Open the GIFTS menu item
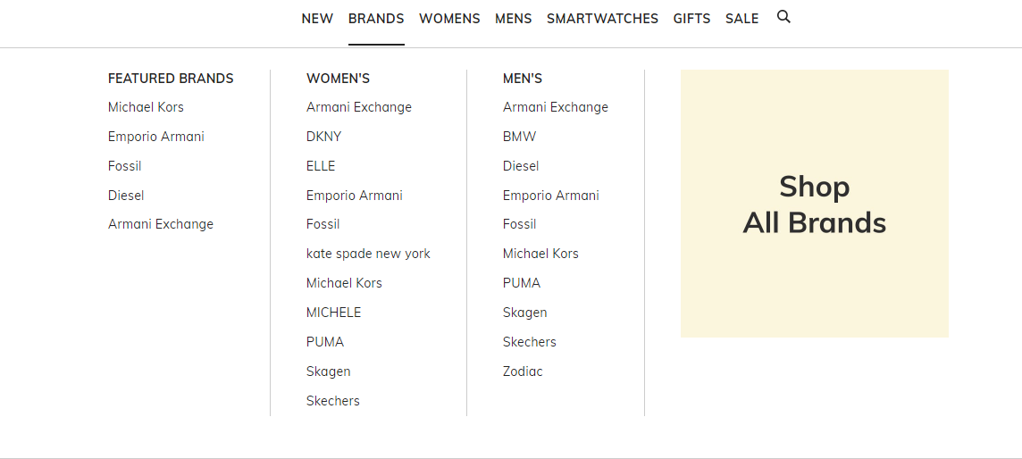 pyautogui.click(x=691, y=19)
